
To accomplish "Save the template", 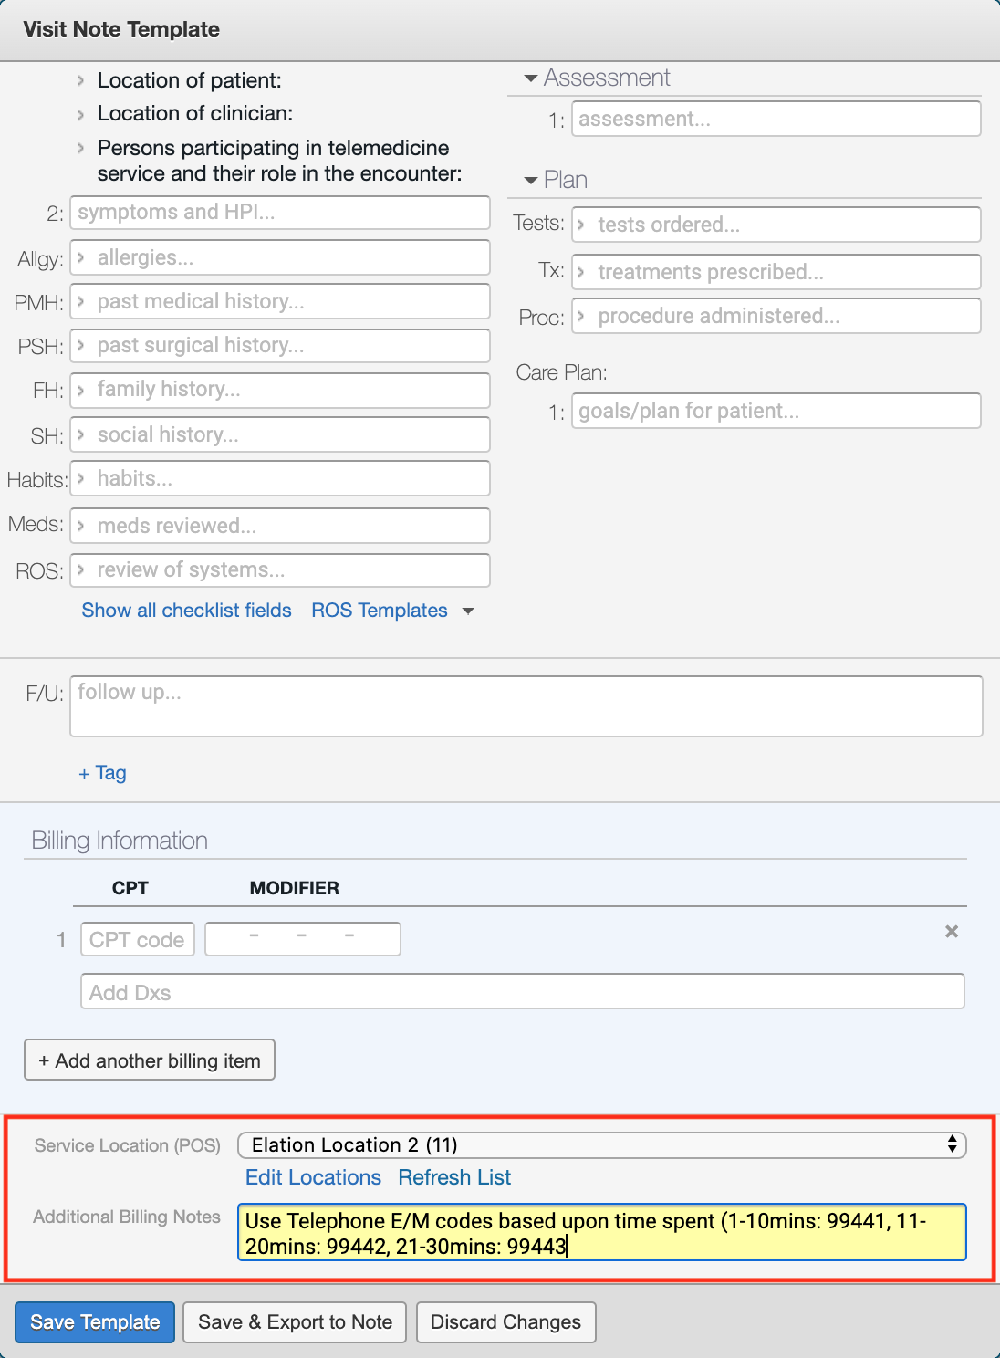I will pos(93,1321).
